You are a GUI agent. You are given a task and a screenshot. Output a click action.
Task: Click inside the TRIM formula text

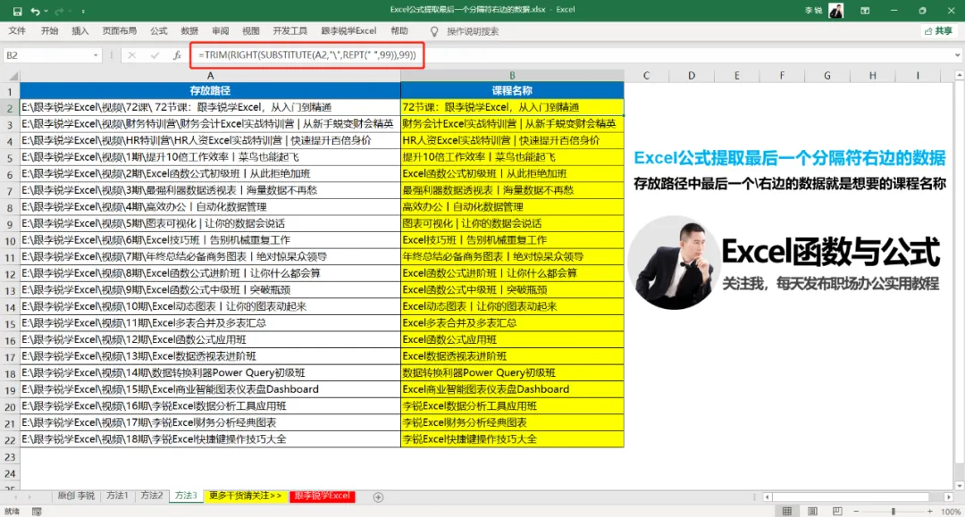[x=307, y=55]
